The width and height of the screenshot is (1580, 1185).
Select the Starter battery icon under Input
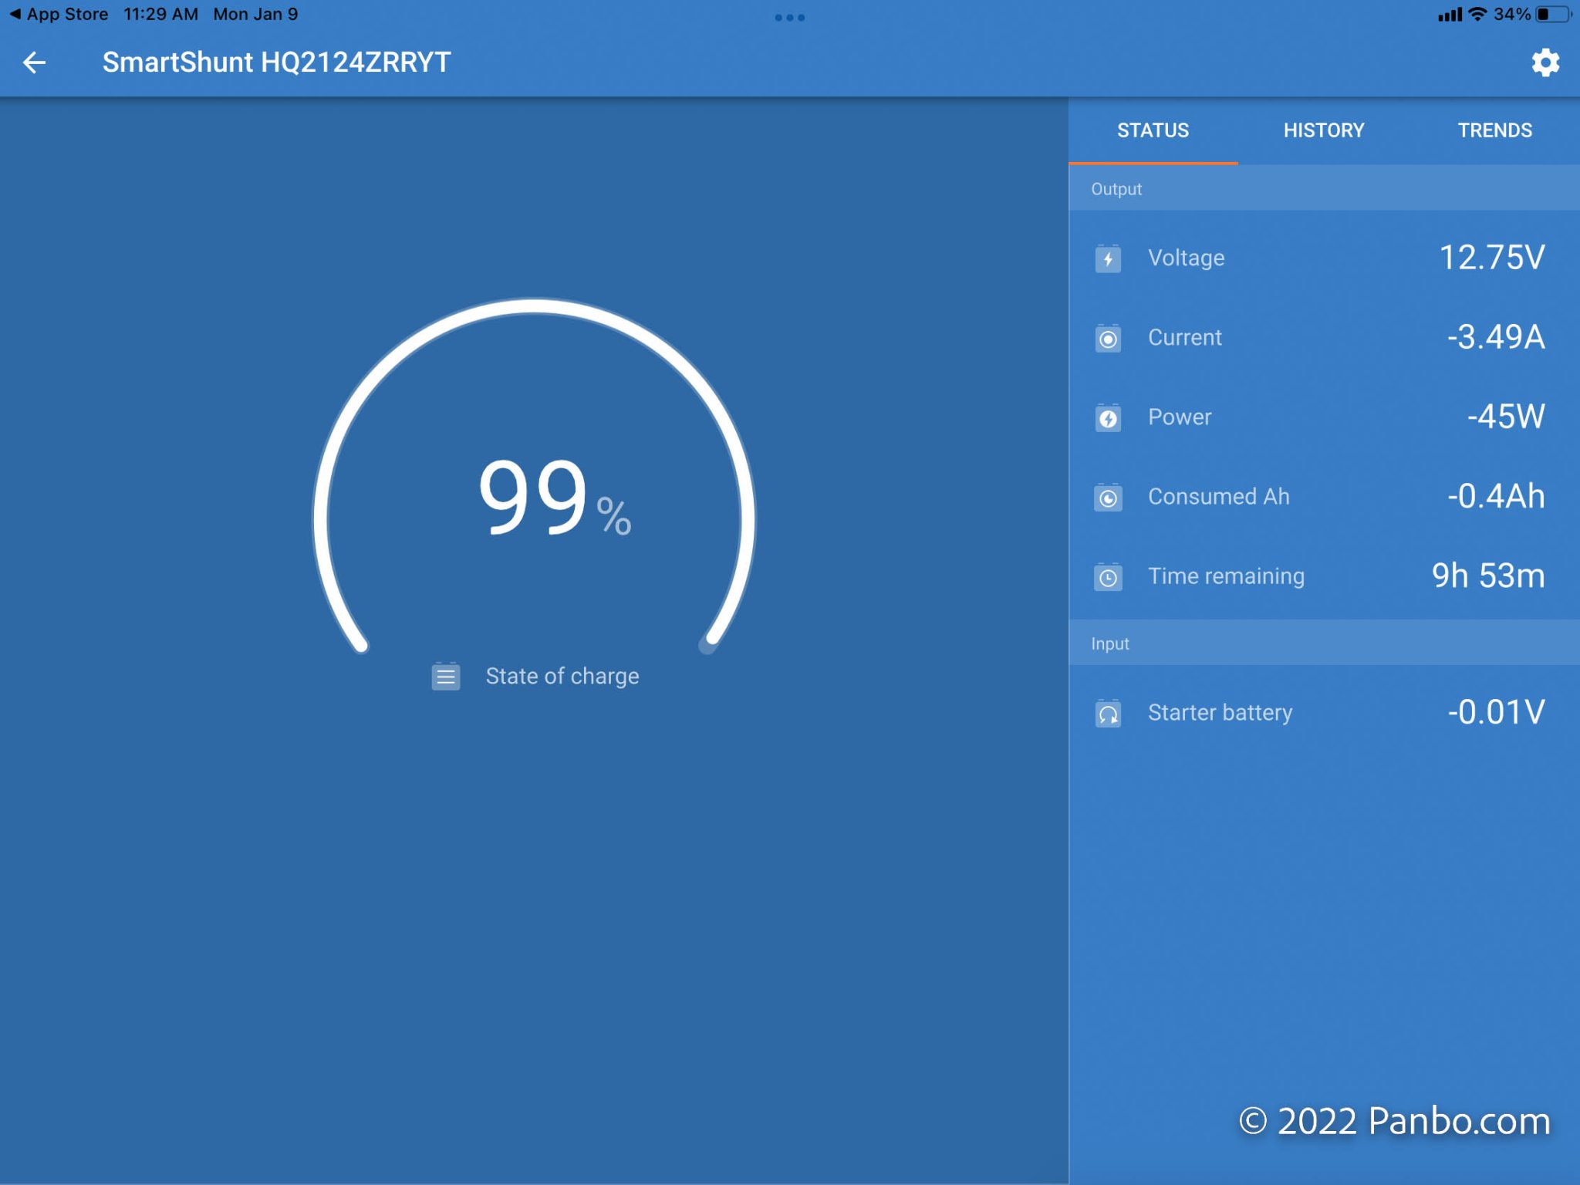(x=1108, y=714)
